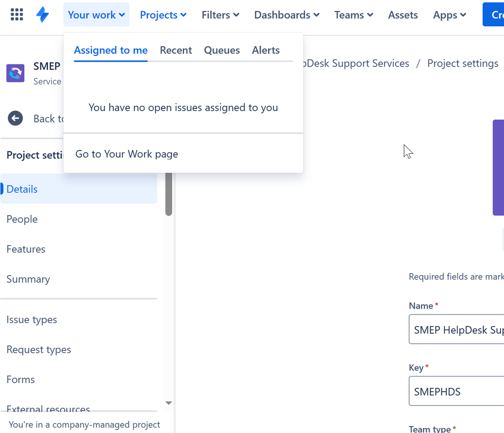
Task: Open the Atlassian app switcher grid
Action: pyautogui.click(x=16, y=14)
